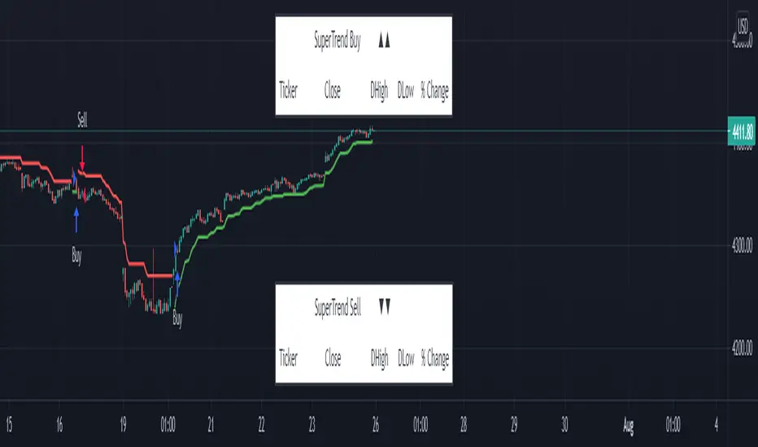Click the red Sell signal arrow

tap(82, 154)
